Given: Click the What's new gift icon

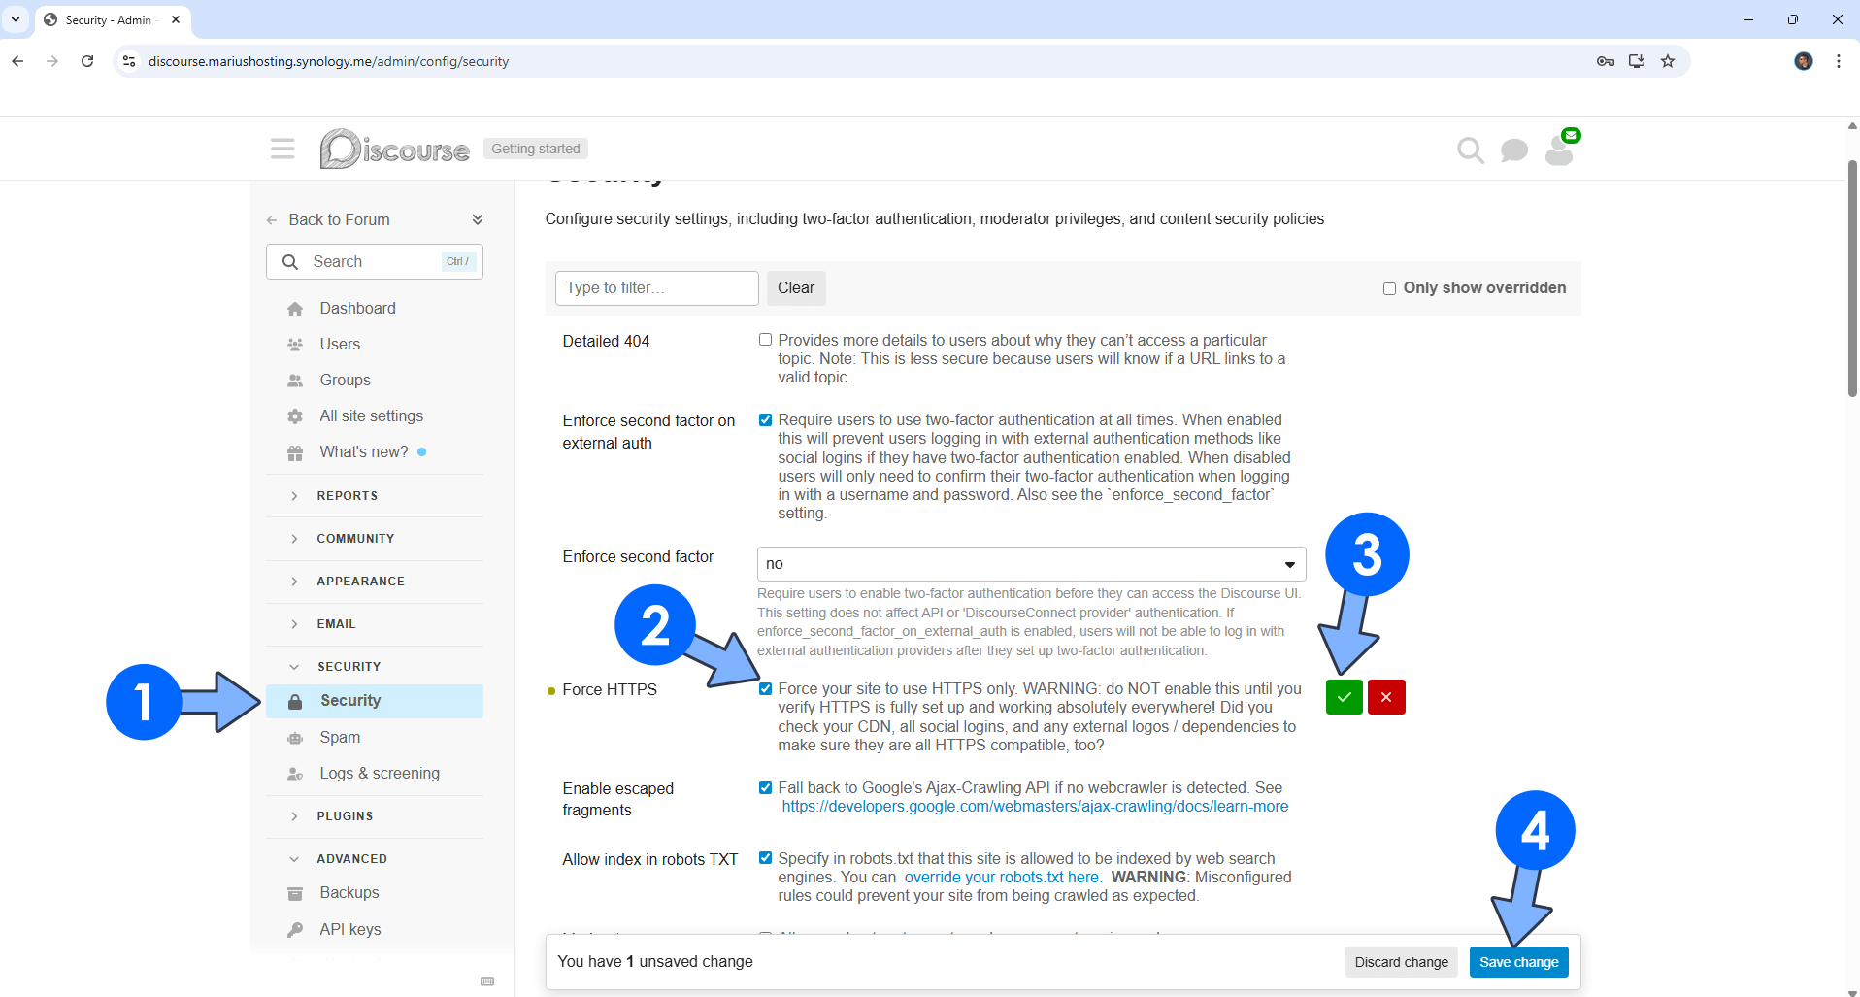Looking at the screenshot, I should (295, 452).
